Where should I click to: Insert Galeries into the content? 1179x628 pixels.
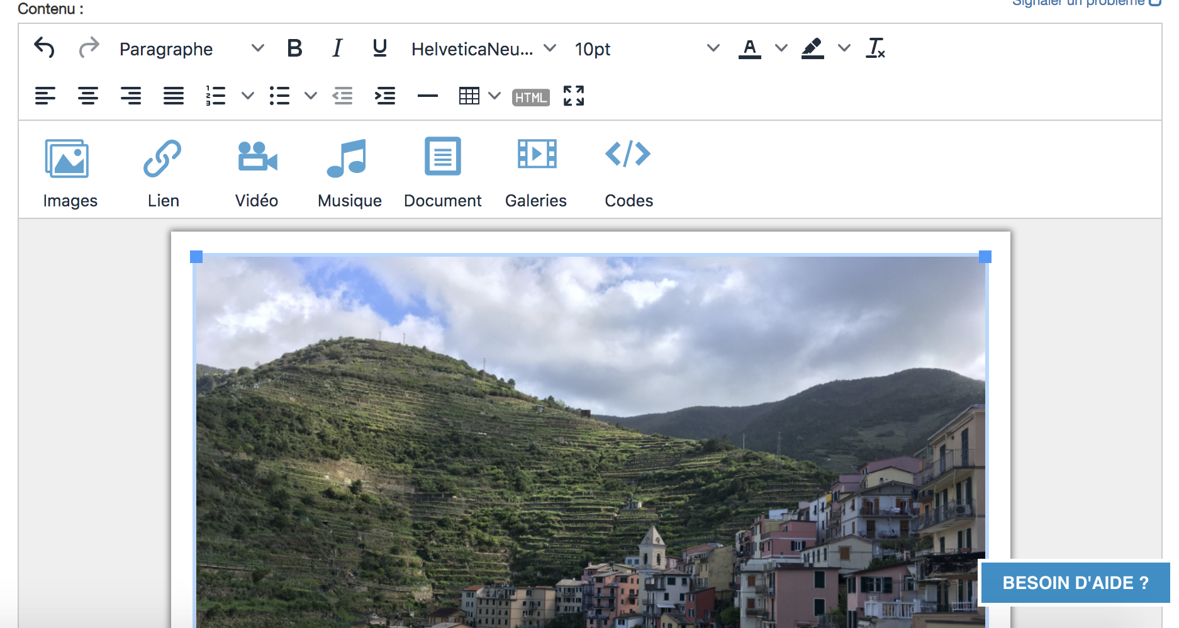click(x=536, y=172)
